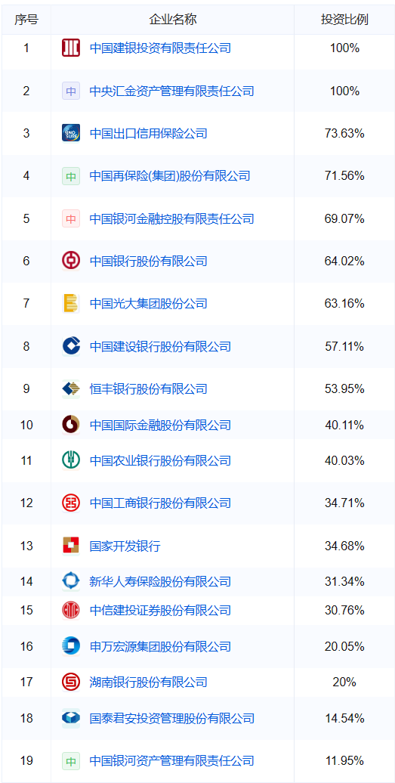Click the 投资比例 column header
The height and width of the screenshot is (783, 395).
pyautogui.click(x=344, y=20)
